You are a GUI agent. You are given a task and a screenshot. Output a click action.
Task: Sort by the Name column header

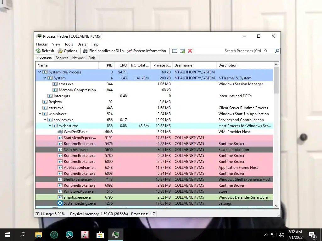(67, 65)
